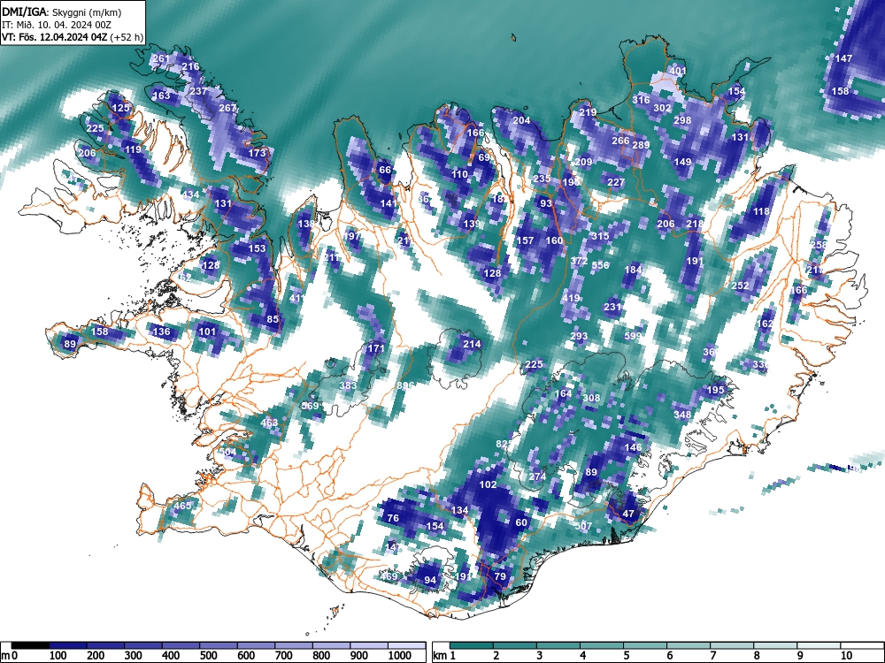885x663 pixels.
Task: Click the visibility value 267
Action: click(x=227, y=108)
